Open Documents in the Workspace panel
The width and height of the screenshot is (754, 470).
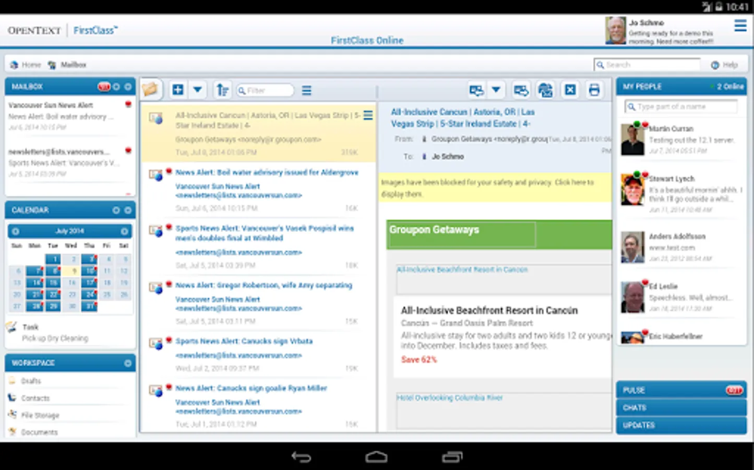coord(39,432)
